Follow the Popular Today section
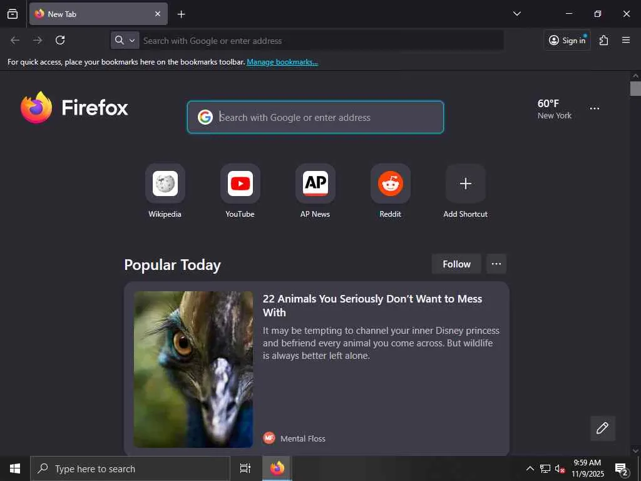Viewport: 641px width, 481px height. click(x=456, y=264)
